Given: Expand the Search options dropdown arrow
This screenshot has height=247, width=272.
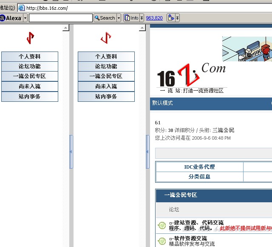Looking at the screenshot, I should pos(119,18).
